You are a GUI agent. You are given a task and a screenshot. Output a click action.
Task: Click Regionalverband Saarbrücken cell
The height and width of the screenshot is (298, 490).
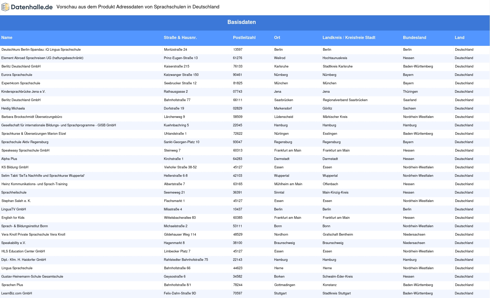[x=345, y=100]
